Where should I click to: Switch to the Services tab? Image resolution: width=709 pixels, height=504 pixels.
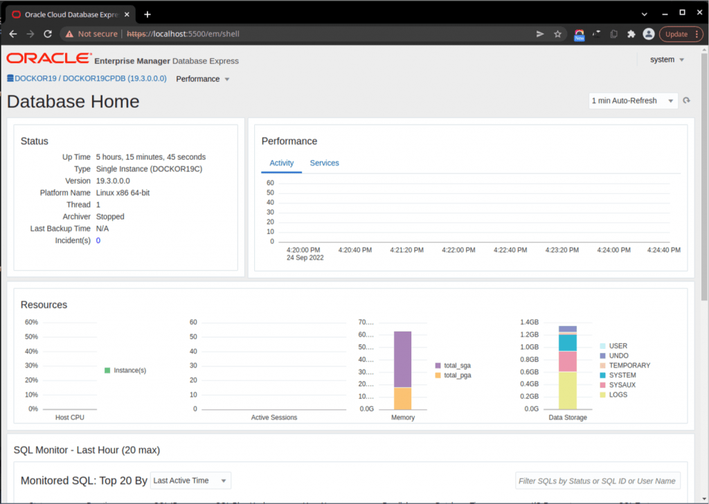[x=324, y=163]
